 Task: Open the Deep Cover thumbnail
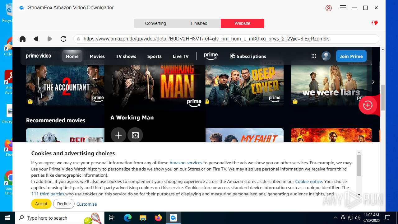coord(244,82)
